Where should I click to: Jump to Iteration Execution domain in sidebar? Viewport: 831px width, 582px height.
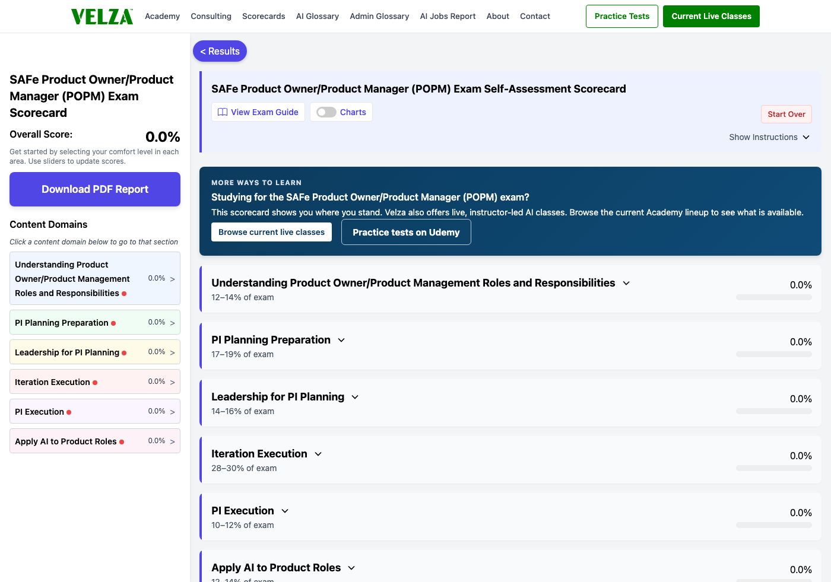[x=95, y=381]
